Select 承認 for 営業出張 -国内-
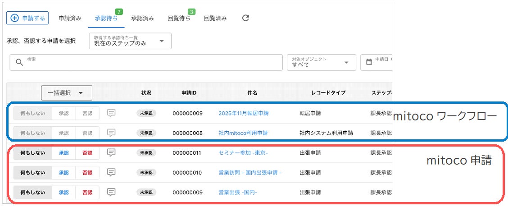 click(64, 193)
